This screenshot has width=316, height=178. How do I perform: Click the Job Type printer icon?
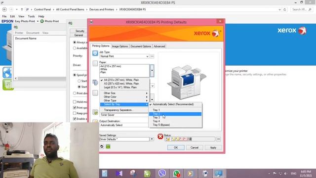[95, 53]
